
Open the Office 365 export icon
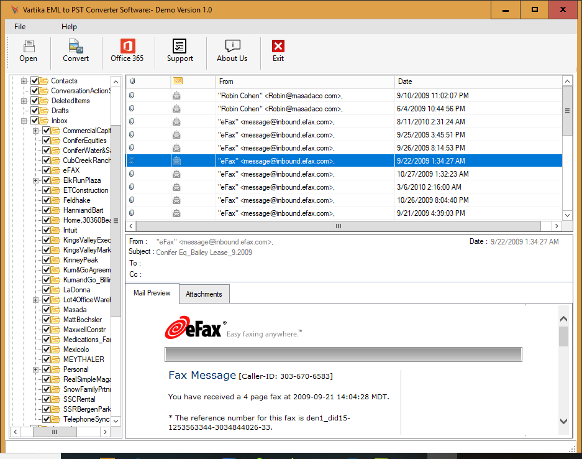127,46
